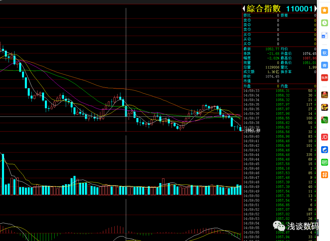Viewport: 330px width, 241px height.
Task: Click the 外盘 label
Action: (247, 86)
